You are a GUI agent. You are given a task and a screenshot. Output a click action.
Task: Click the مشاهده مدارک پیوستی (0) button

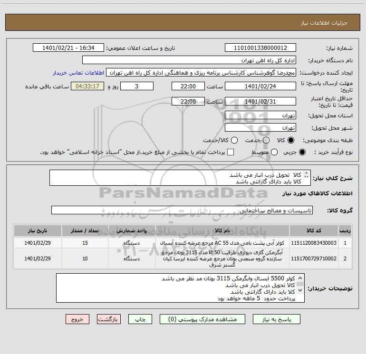[x=202, y=319]
